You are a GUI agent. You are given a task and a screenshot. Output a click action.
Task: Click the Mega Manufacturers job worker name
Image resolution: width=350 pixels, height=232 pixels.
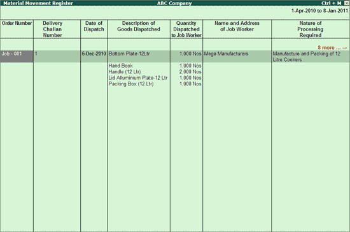coord(226,54)
